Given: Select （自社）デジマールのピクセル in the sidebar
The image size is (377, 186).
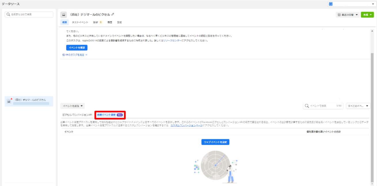Looking at the screenshot, I should pyautogui.click(x=29, y=101).
